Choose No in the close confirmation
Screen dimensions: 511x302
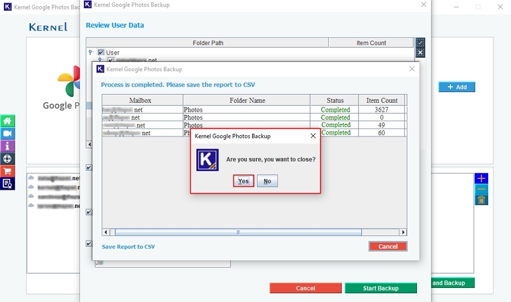[267, 181]
